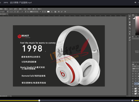Click the fx layer style icon at Layers bottom
Screen dimensions: 139x102
pyautogui.click(x=138, y=96)
